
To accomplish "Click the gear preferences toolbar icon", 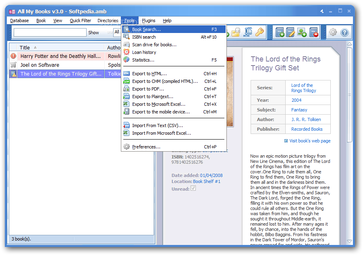I will pyautogui.click(x=333, y=32).
